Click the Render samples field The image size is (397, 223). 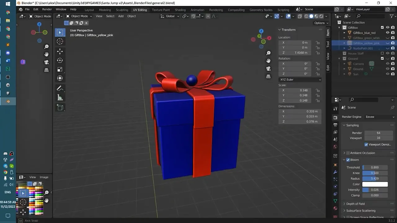pos(378,133)
